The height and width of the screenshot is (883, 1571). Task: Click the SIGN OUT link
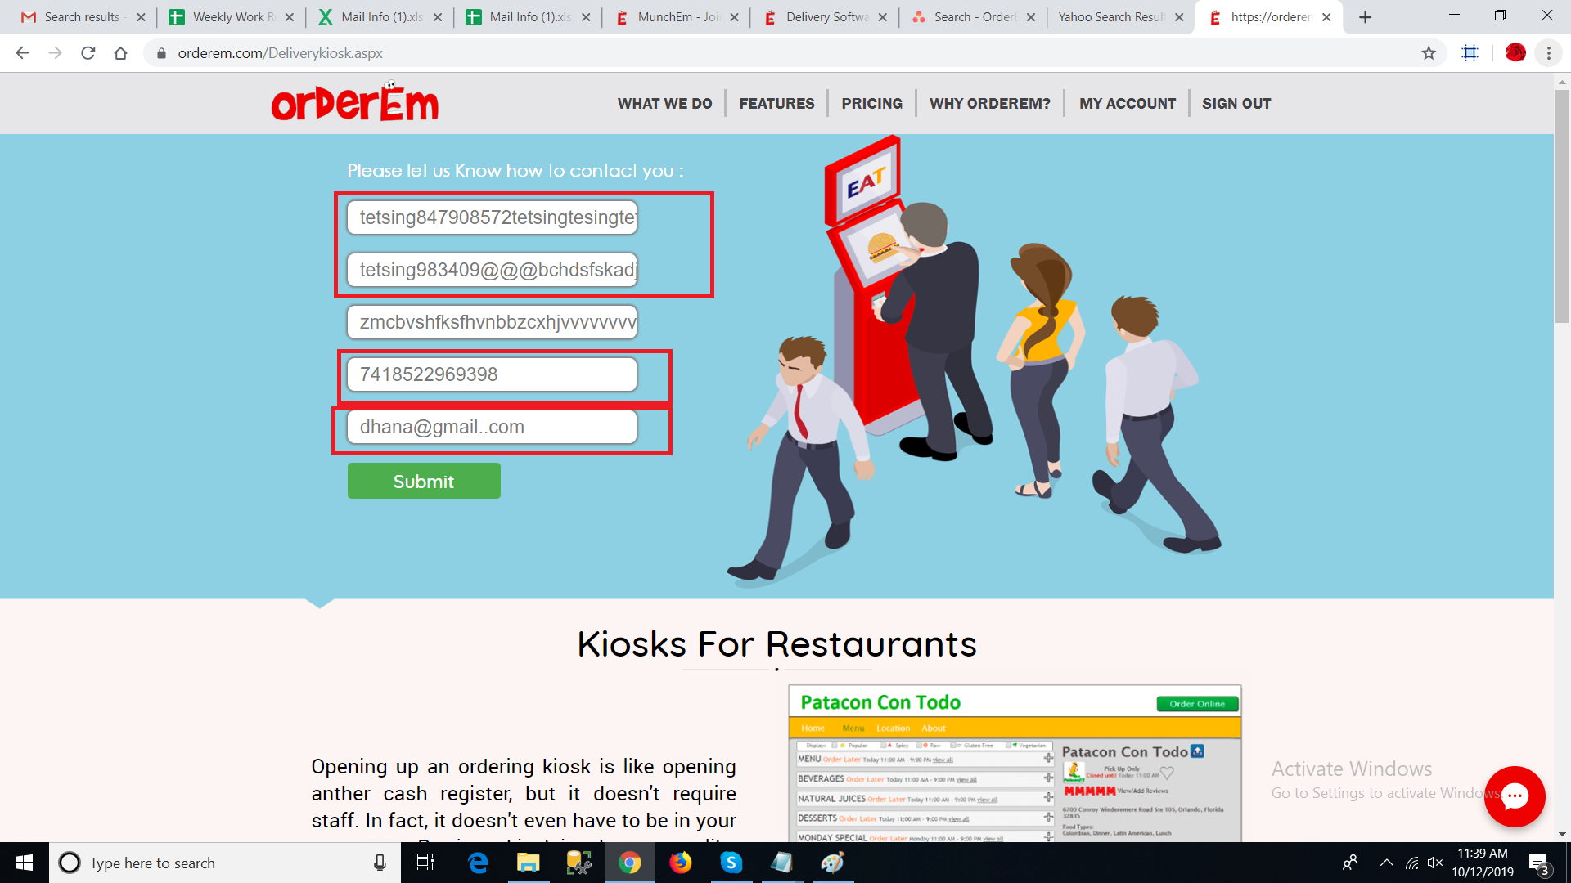pos(1236,104)
